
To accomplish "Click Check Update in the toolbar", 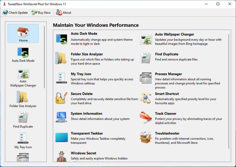I will (15, 13).
